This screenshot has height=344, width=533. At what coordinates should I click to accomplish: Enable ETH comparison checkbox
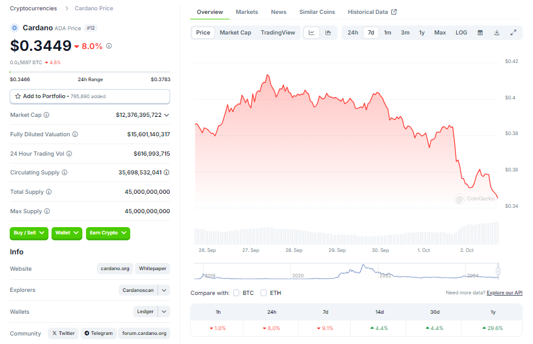tap(263, 293)
